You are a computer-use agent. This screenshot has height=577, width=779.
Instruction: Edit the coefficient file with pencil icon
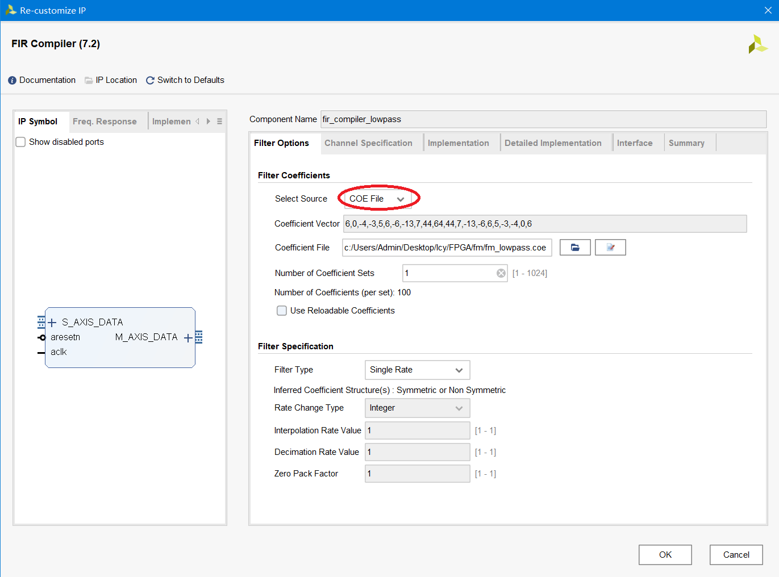click(x=610, y=248)
